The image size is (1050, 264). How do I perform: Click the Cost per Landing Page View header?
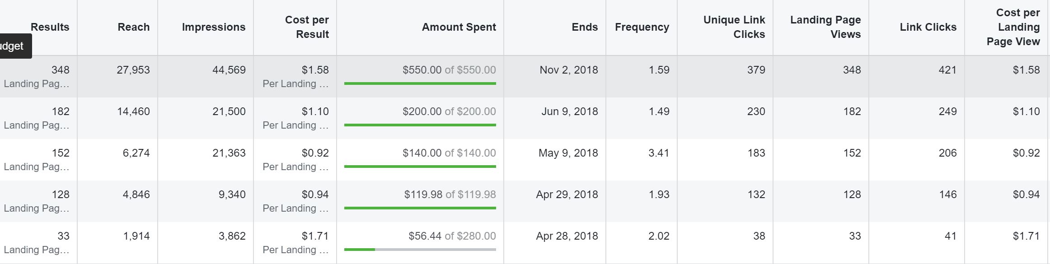[1013, 27]
